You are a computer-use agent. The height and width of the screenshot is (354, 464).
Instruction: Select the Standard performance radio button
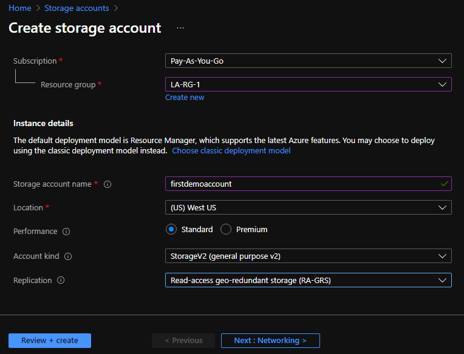pos(171,230)
